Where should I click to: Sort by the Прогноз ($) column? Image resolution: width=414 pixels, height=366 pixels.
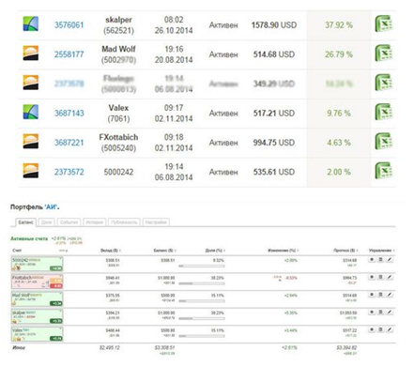(345, 251)
